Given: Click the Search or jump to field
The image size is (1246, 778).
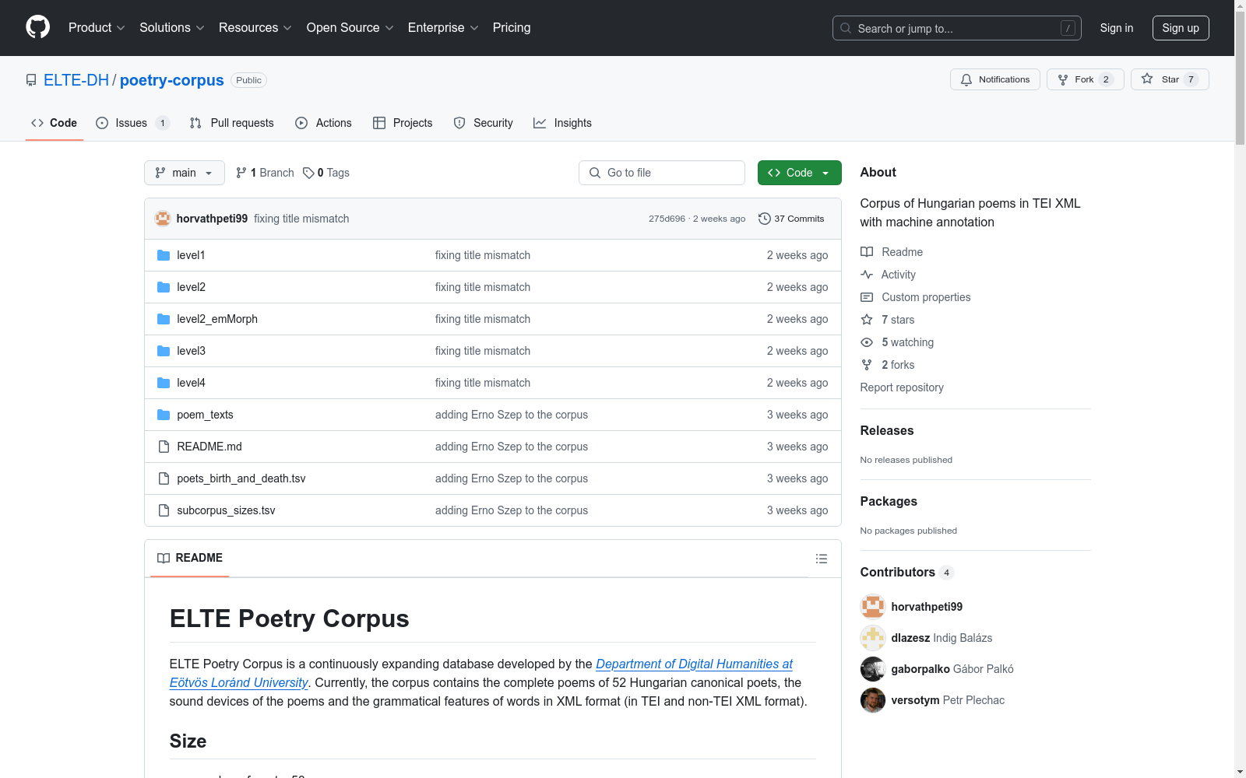Looking at the screenshot, I should point(957,28).
